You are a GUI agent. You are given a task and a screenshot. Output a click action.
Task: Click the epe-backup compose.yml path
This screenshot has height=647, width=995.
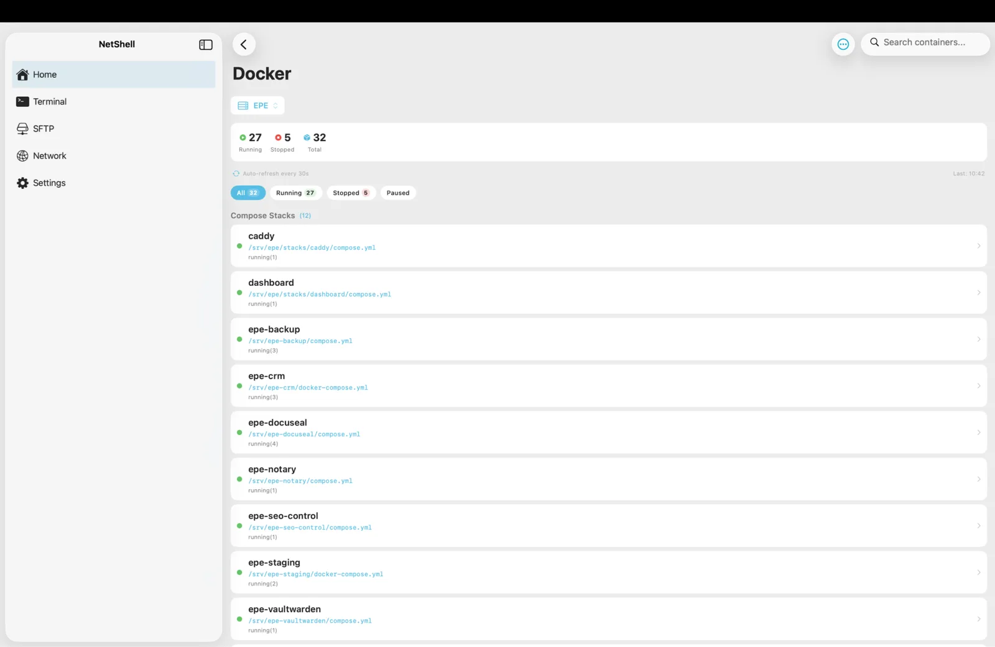(x=300, y=341)
